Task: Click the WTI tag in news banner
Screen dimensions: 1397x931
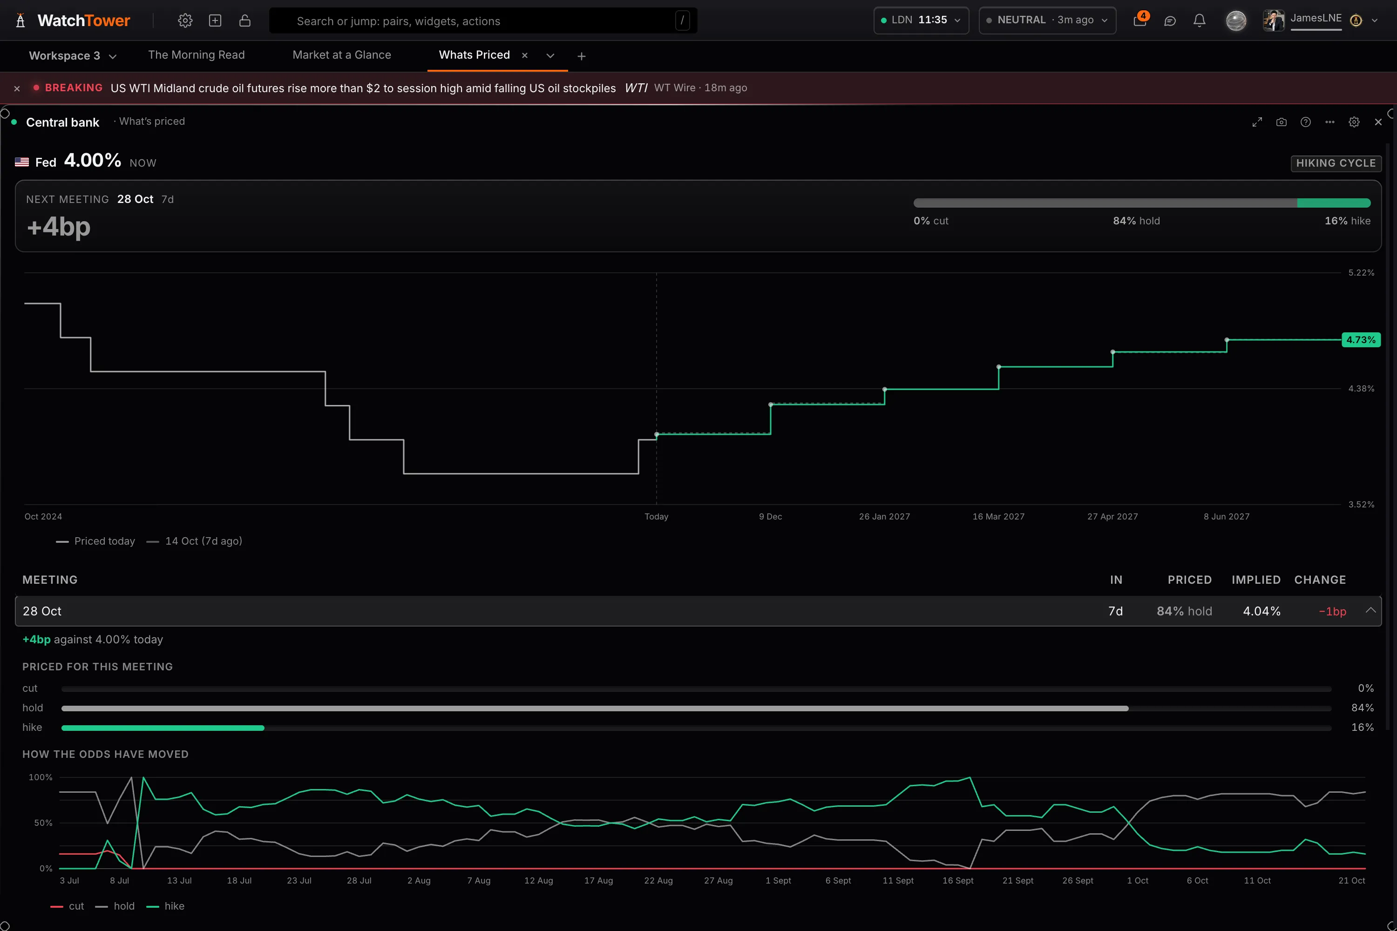Action: [636, 88]
